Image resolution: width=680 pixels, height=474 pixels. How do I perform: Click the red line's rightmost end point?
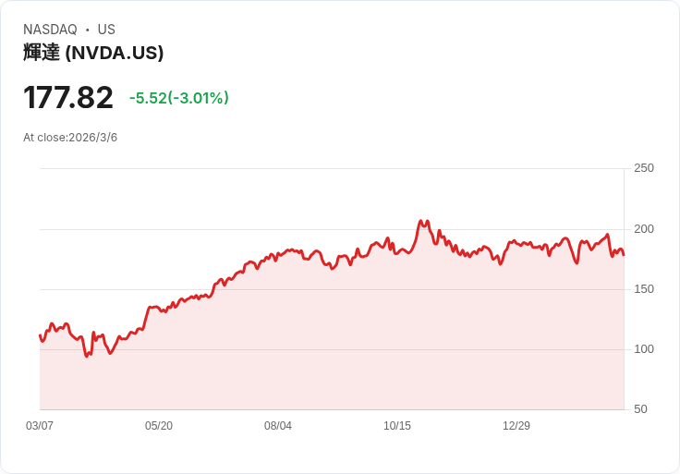coord(624,254)
